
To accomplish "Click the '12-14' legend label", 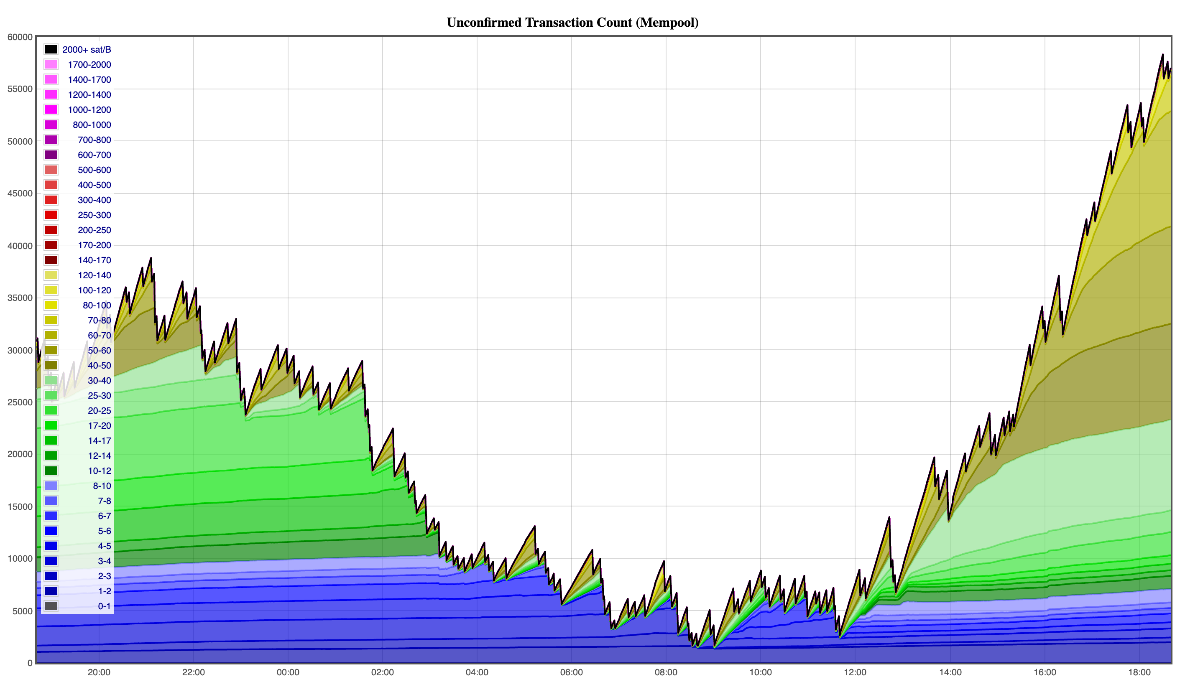I will pyautogui.click(x=99, y=455).
